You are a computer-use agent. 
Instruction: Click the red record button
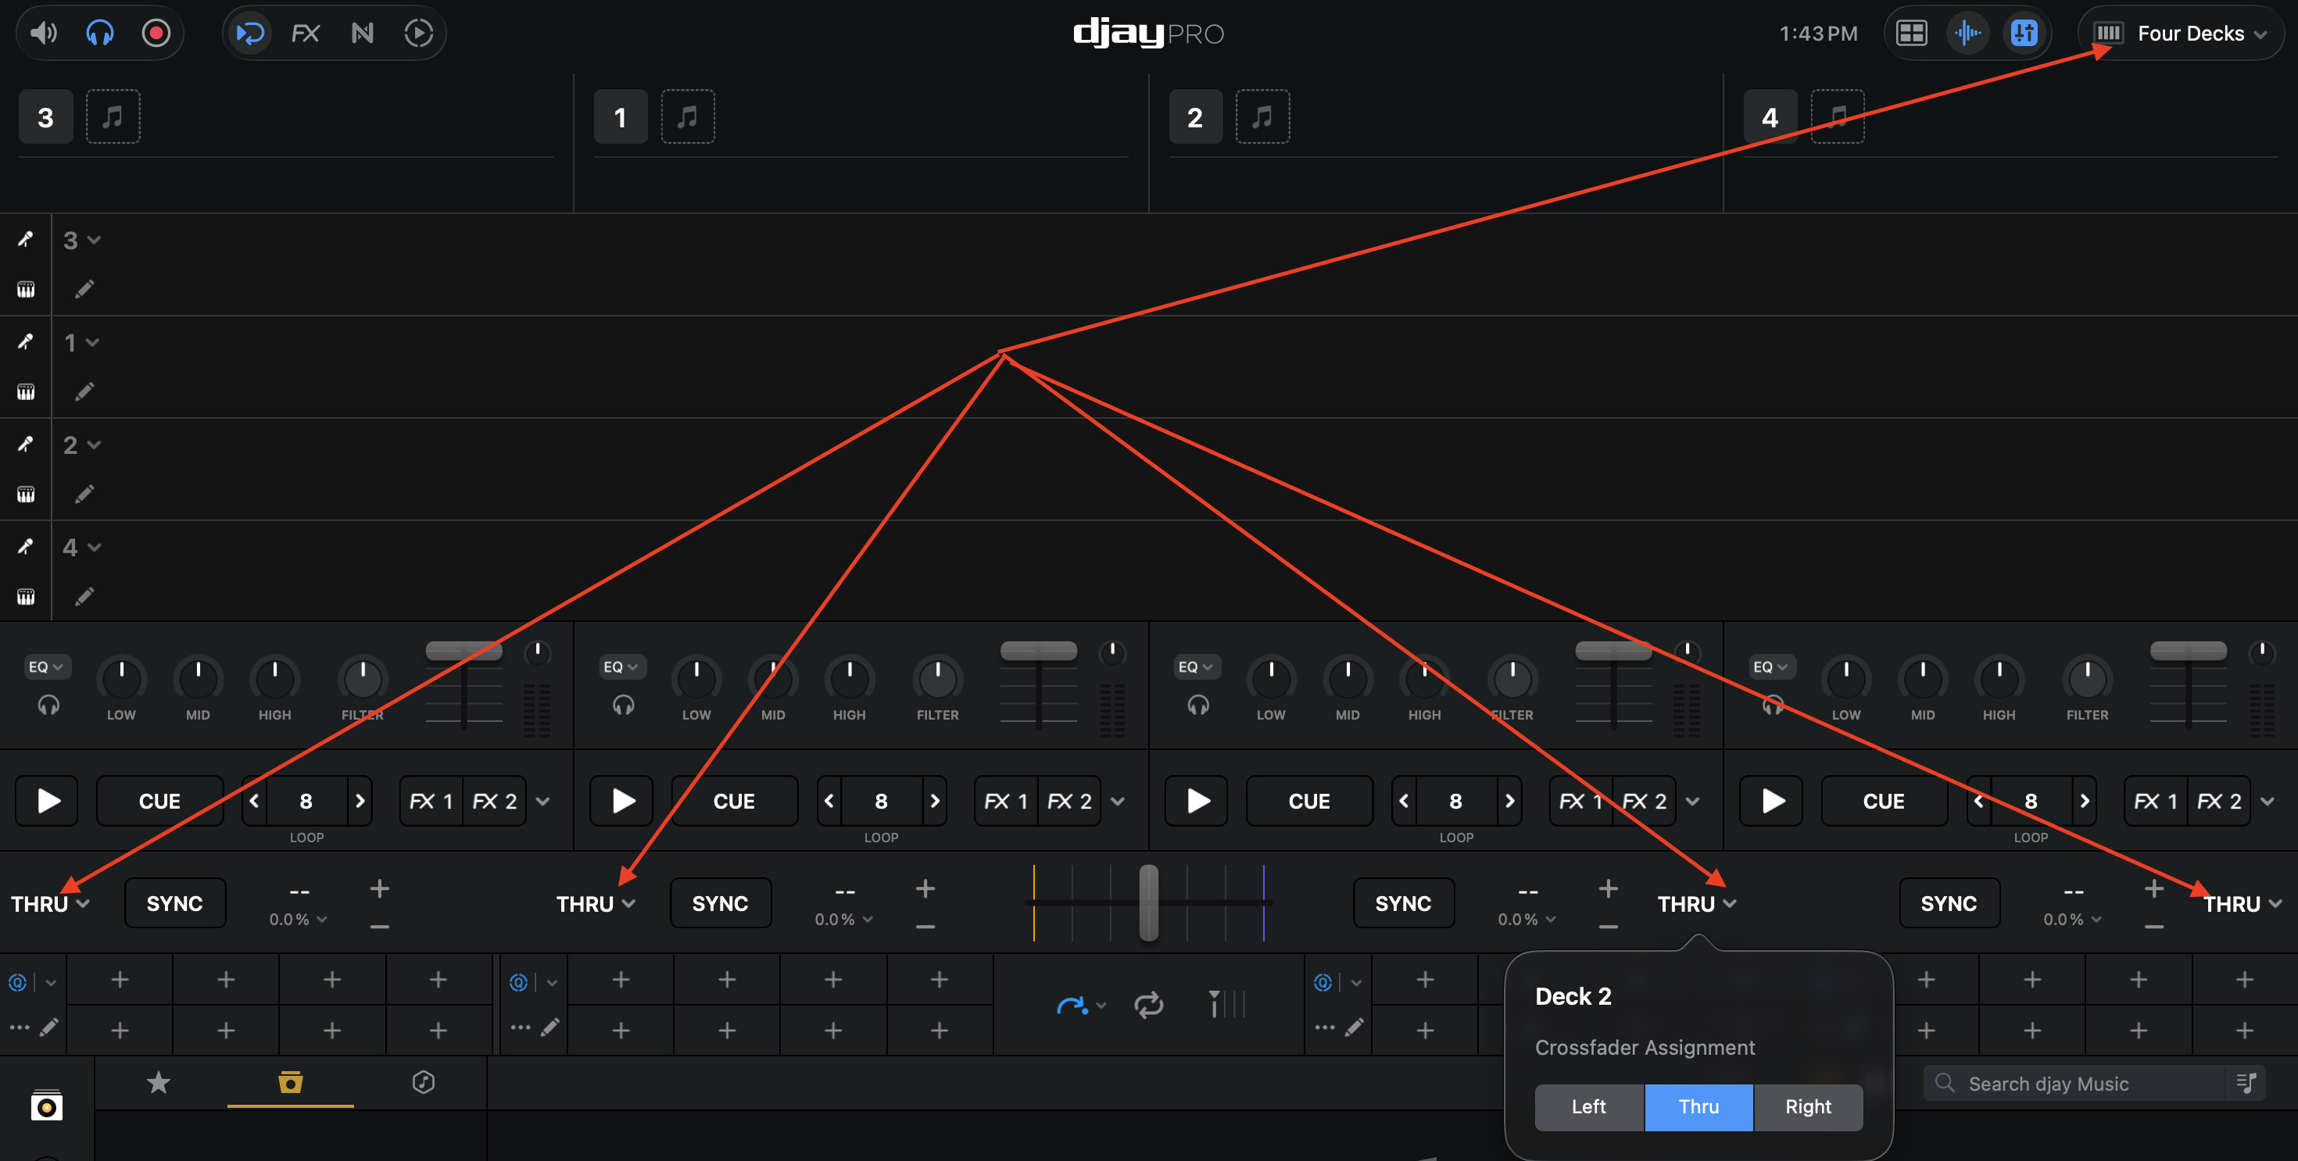(x=156, y=34)
